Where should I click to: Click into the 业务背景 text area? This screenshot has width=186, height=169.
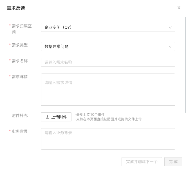tap(108, 139)
